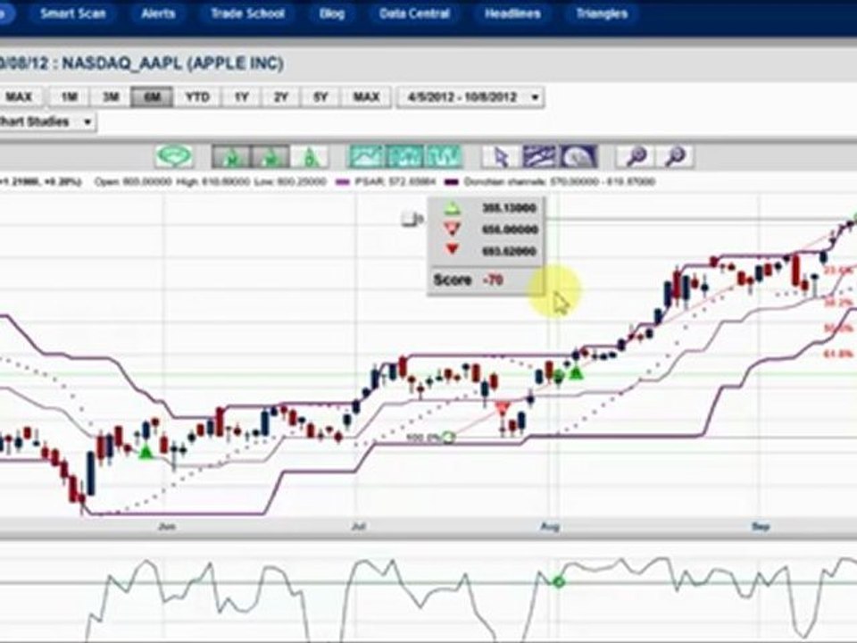Set chart range to YTD
This screenshot has height=643, width=857.
[x=197, y=97]
